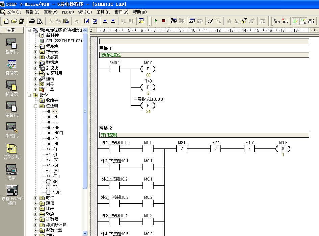Click the instruction tree scroll up arrow
The width and height of the screenshot is (319, 236).
85,30
